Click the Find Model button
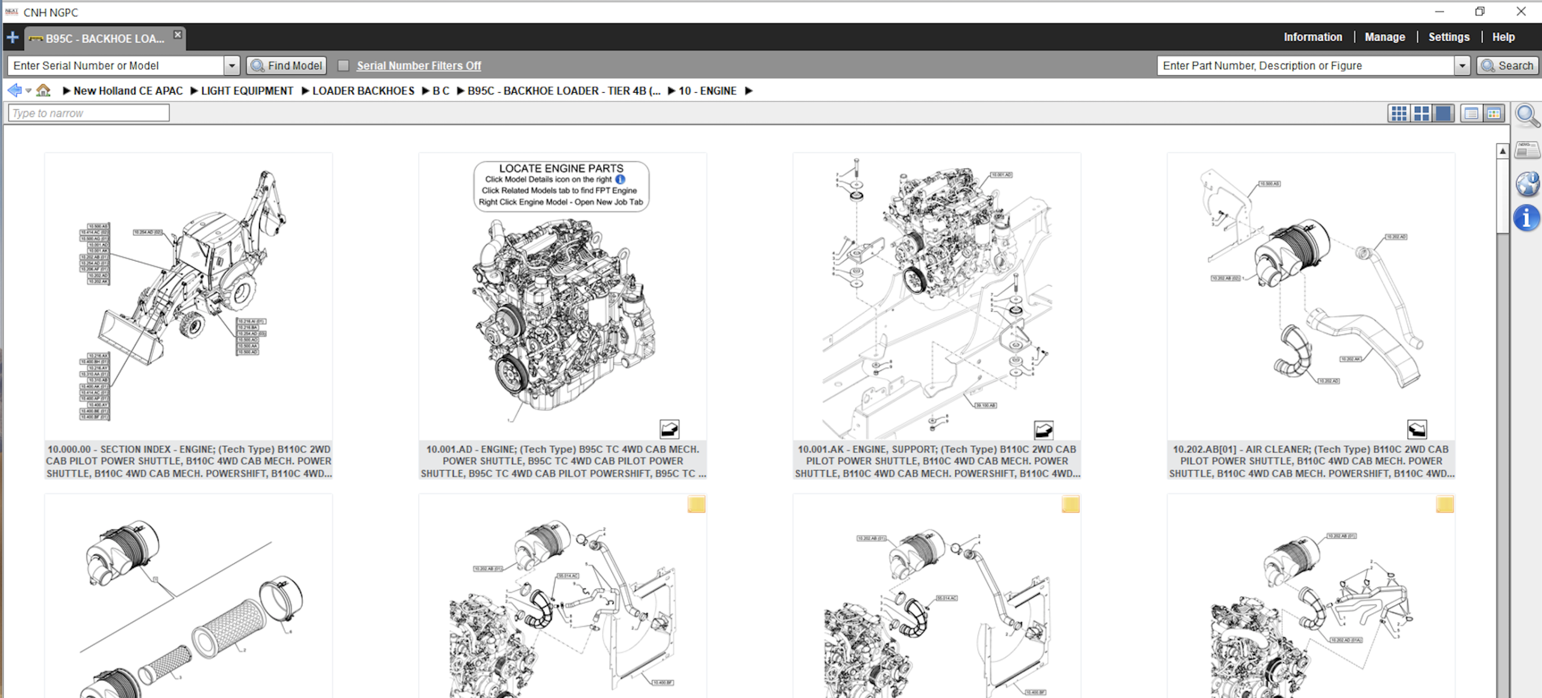The width and height of the screenshot is (1542, 698). pos(287,66)
